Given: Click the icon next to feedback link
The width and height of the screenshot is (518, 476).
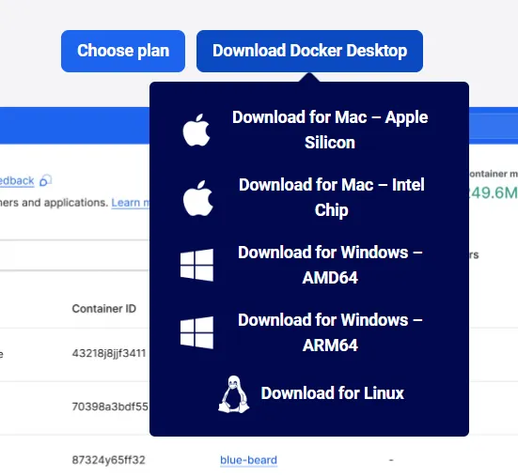Looking at the screenshot, I should pos(45,180).
